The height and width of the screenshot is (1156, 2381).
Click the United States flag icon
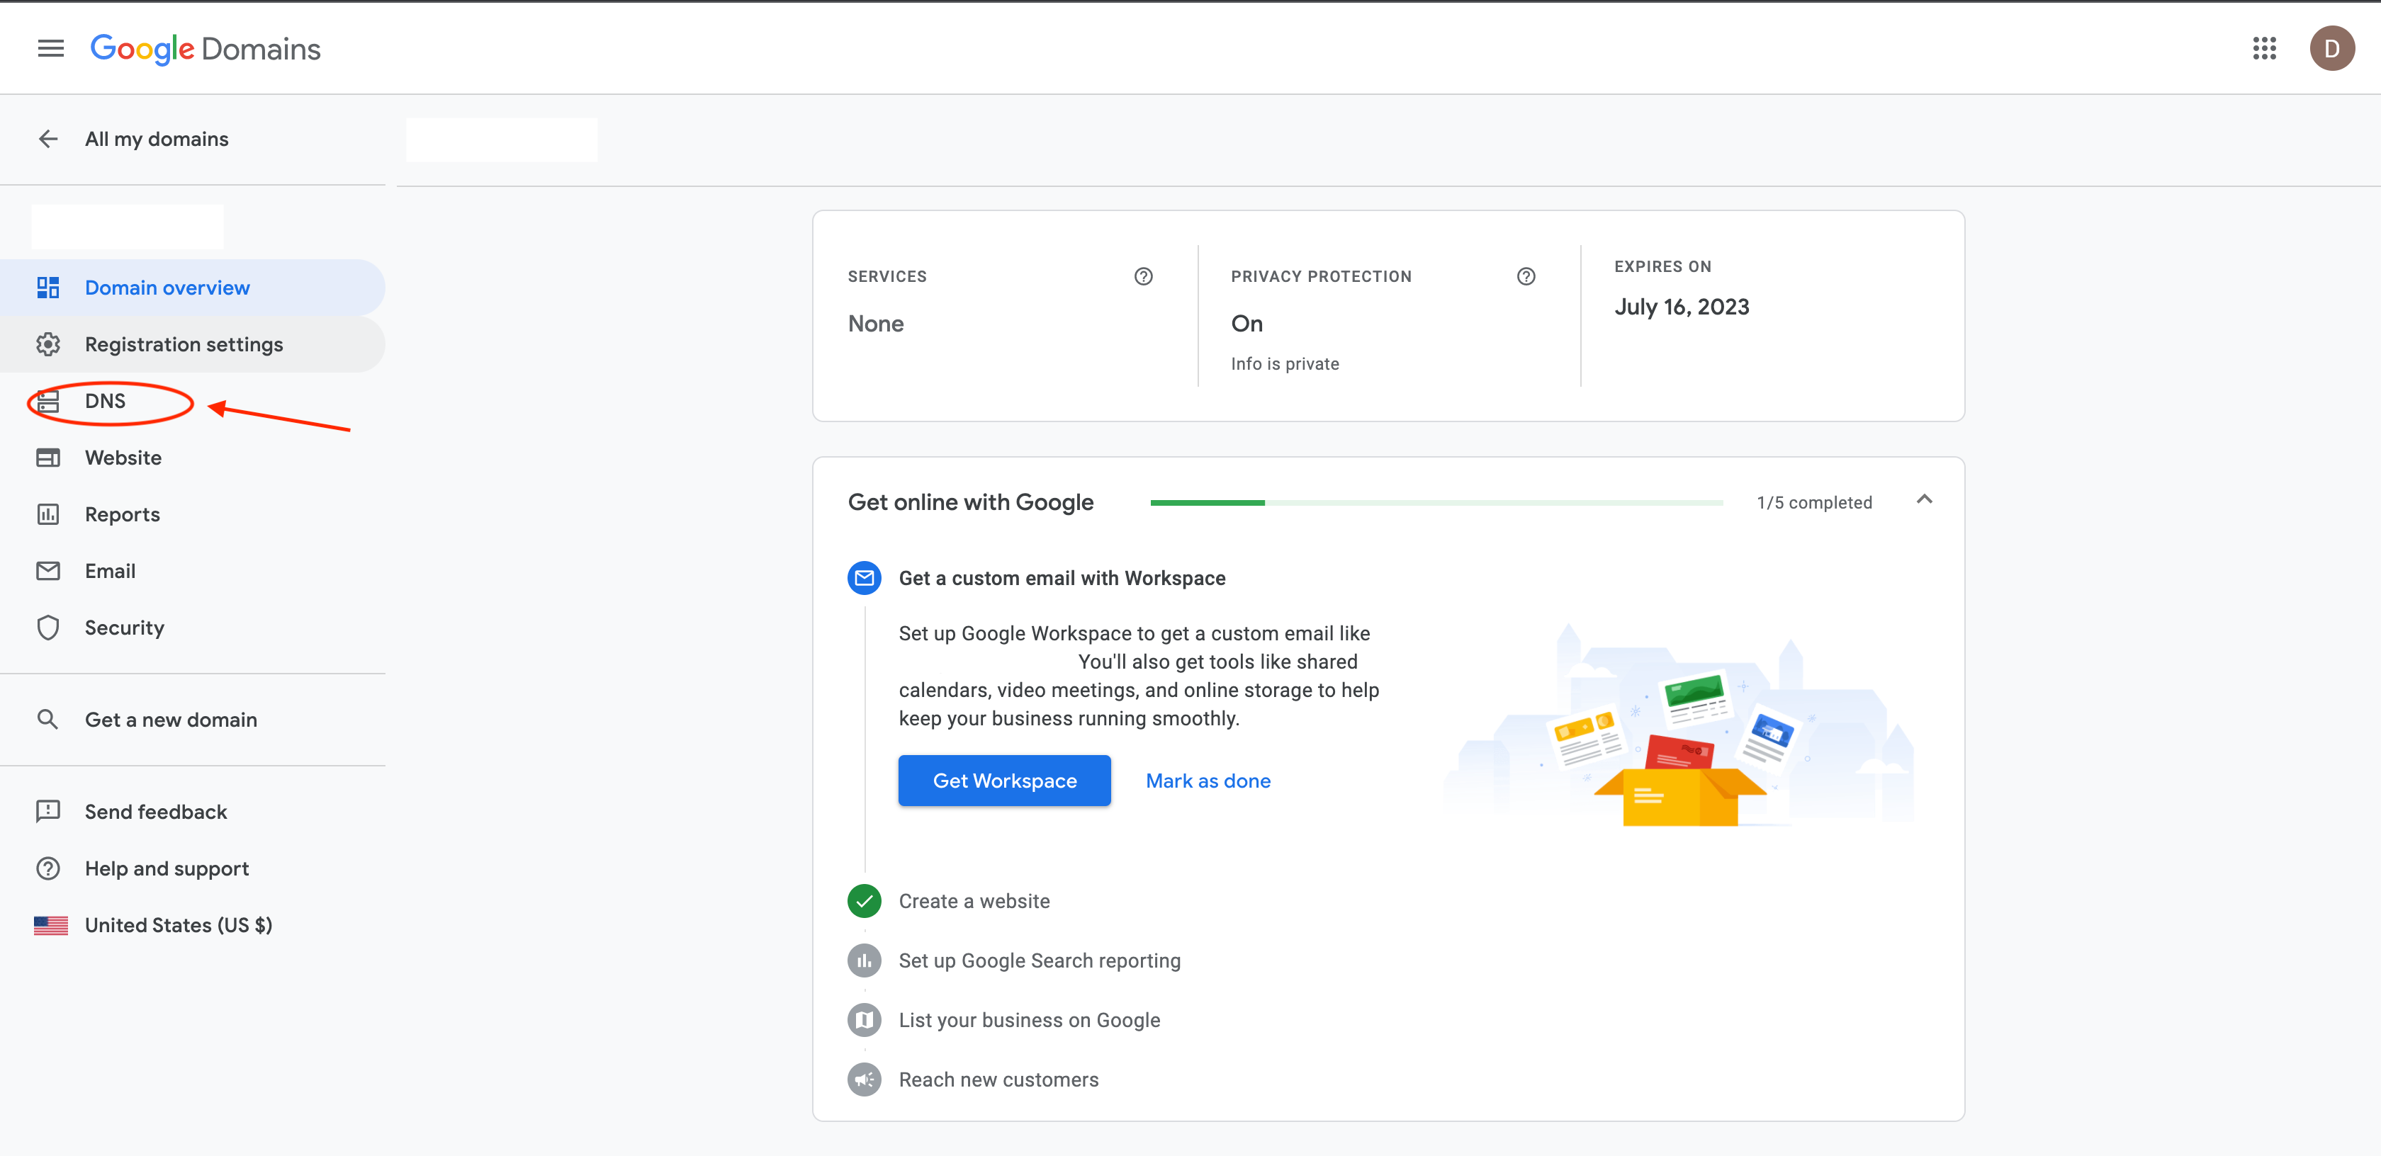[x=51, y=925]
